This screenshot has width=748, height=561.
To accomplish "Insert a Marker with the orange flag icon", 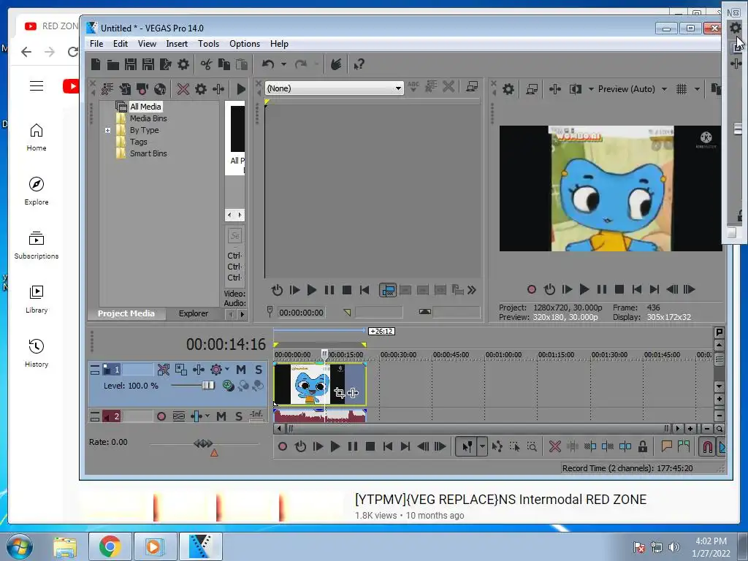I will (x=666, y=446).
